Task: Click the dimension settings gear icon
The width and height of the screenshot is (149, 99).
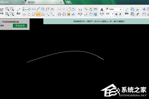Action: coord(95,14)
